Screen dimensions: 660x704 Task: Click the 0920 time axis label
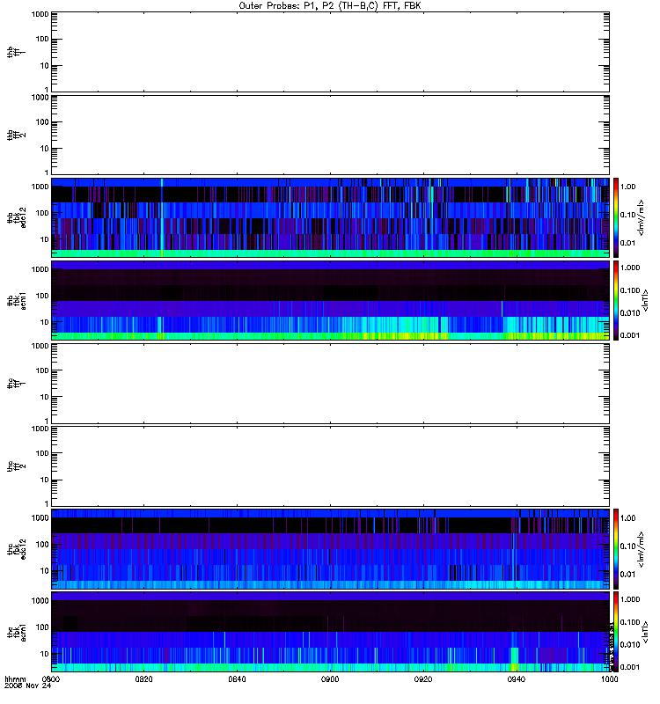(x=423, y=678)
